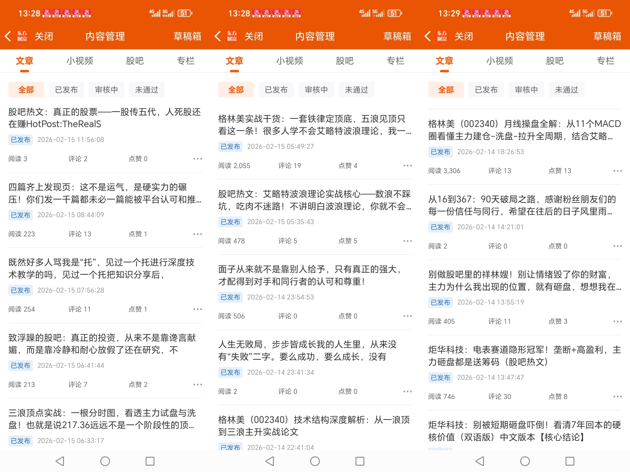The image size is (630, 472).
Task: Switch to 专栏 tab in the 13:29 screen
Action: [x=605, y=61]
